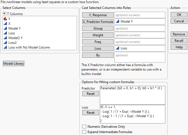The width and height of the screenshot is (188, 135).
Task: Enable Numeric Derivatives Only checkbox
Action: (x=84, y=127)
